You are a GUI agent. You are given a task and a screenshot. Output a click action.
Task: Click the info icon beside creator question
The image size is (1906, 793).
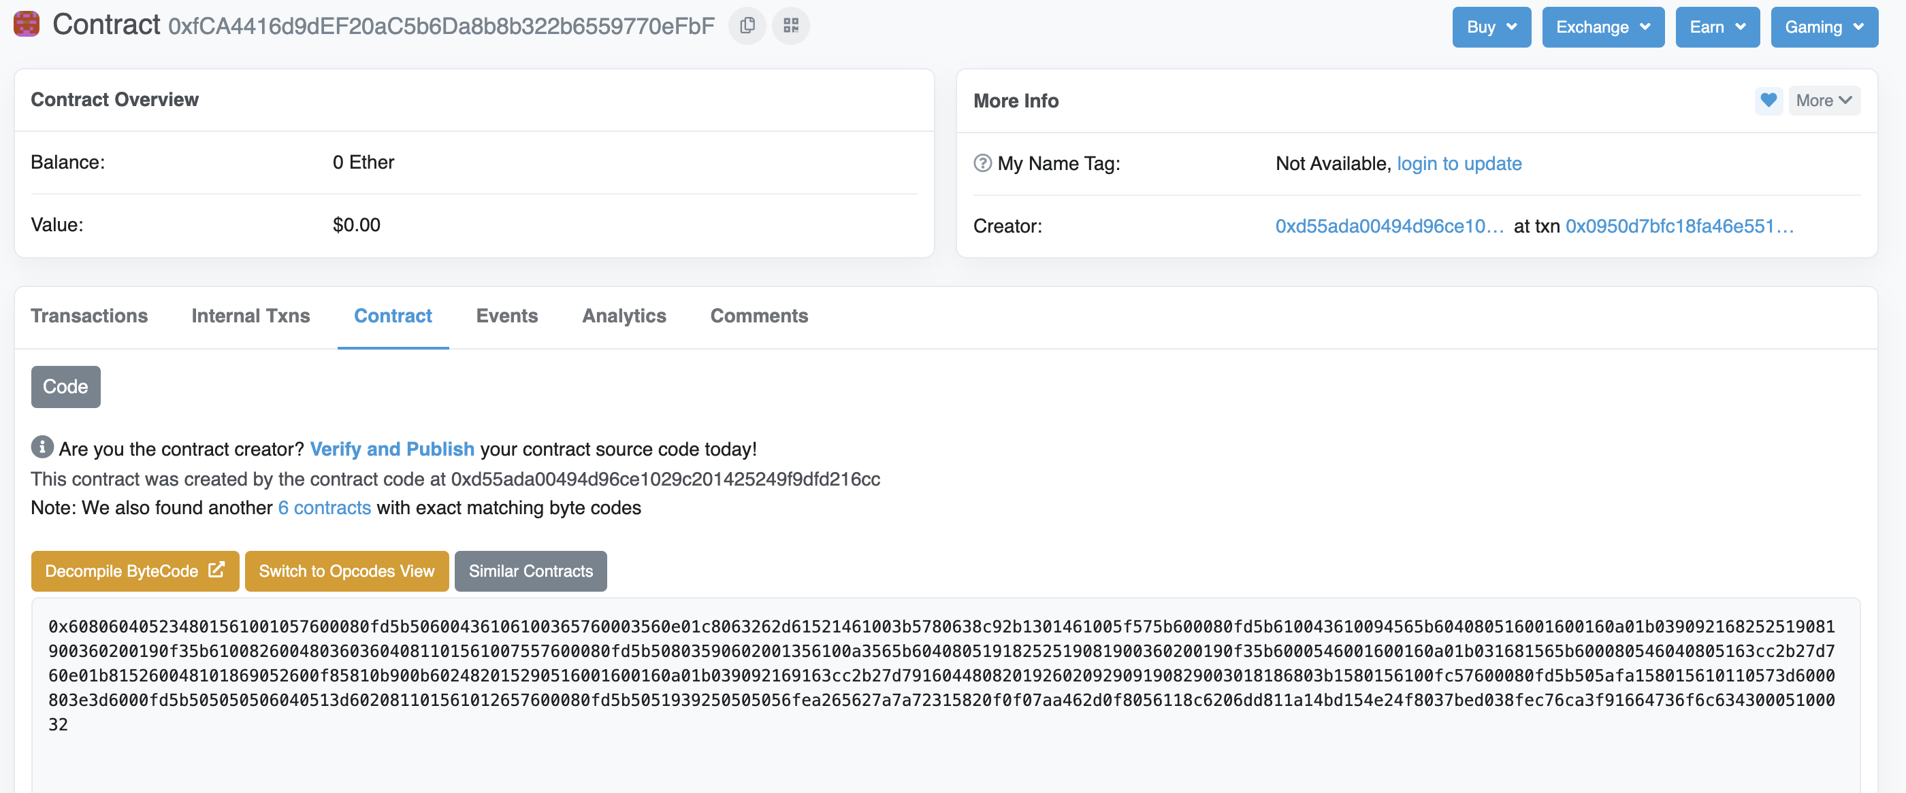[x=42, y=447]
